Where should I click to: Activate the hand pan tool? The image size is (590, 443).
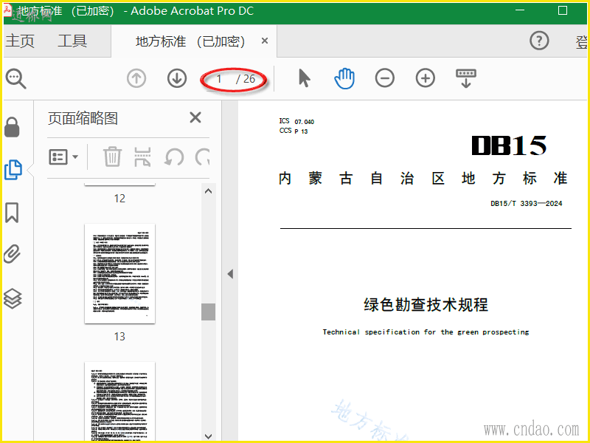point(344,78)
